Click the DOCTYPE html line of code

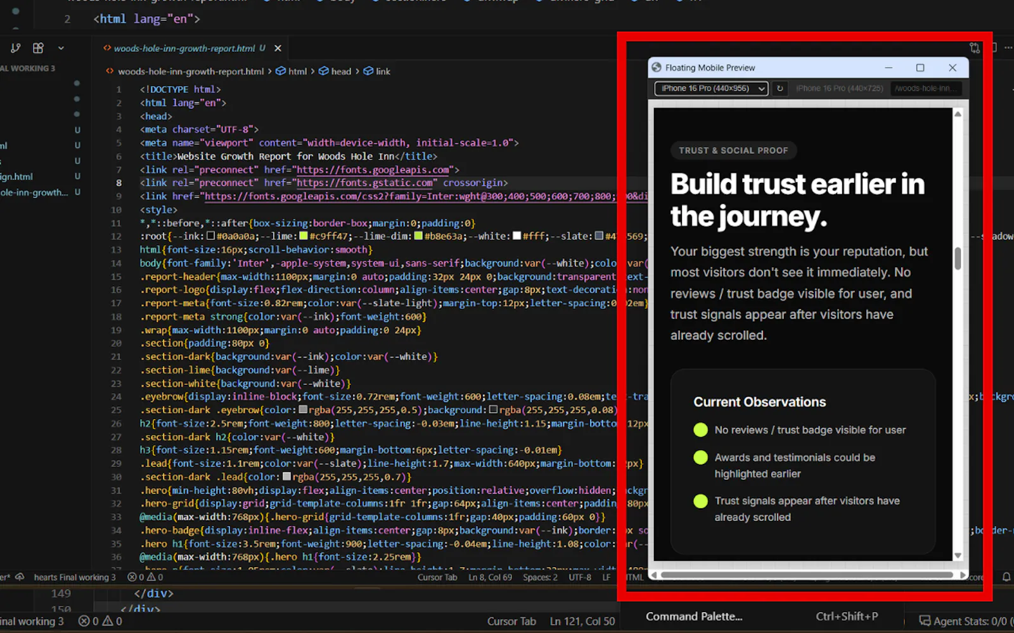(x=181, y=89)
